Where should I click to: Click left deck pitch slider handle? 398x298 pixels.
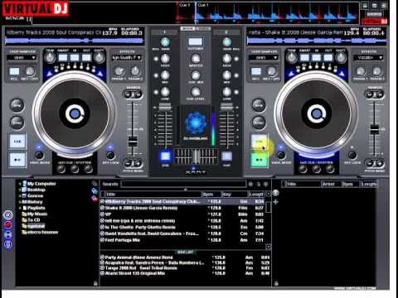[133, 142]
